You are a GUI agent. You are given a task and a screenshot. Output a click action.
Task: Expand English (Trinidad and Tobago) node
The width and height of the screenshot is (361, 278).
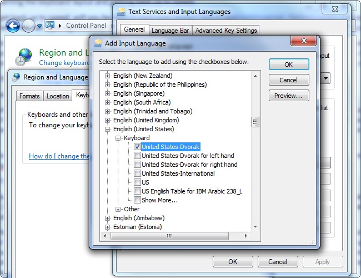[x=107, y=111]
